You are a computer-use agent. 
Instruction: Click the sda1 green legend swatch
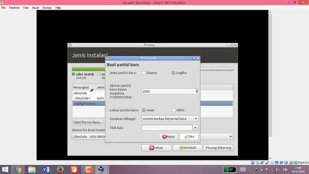[73, 74]
